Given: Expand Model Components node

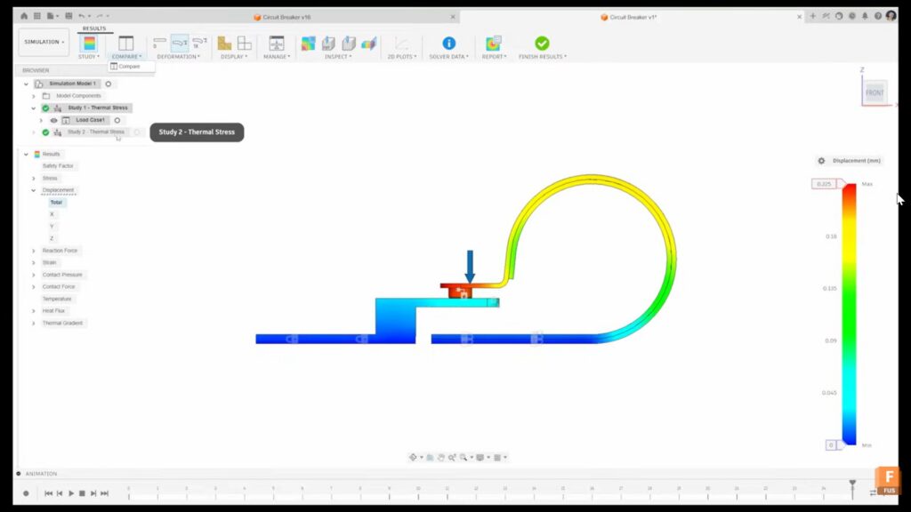Looking at the screenshot, I should click(33, 96).
